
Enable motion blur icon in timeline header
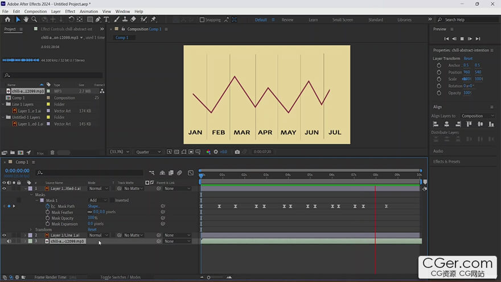pos(179,173)
